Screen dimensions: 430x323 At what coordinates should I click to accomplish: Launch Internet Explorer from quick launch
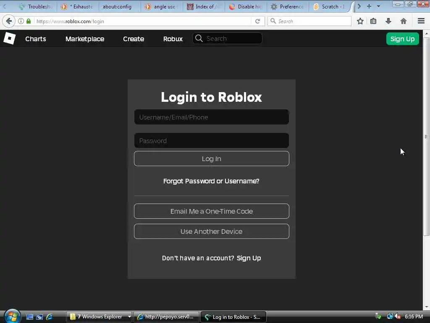50,317
